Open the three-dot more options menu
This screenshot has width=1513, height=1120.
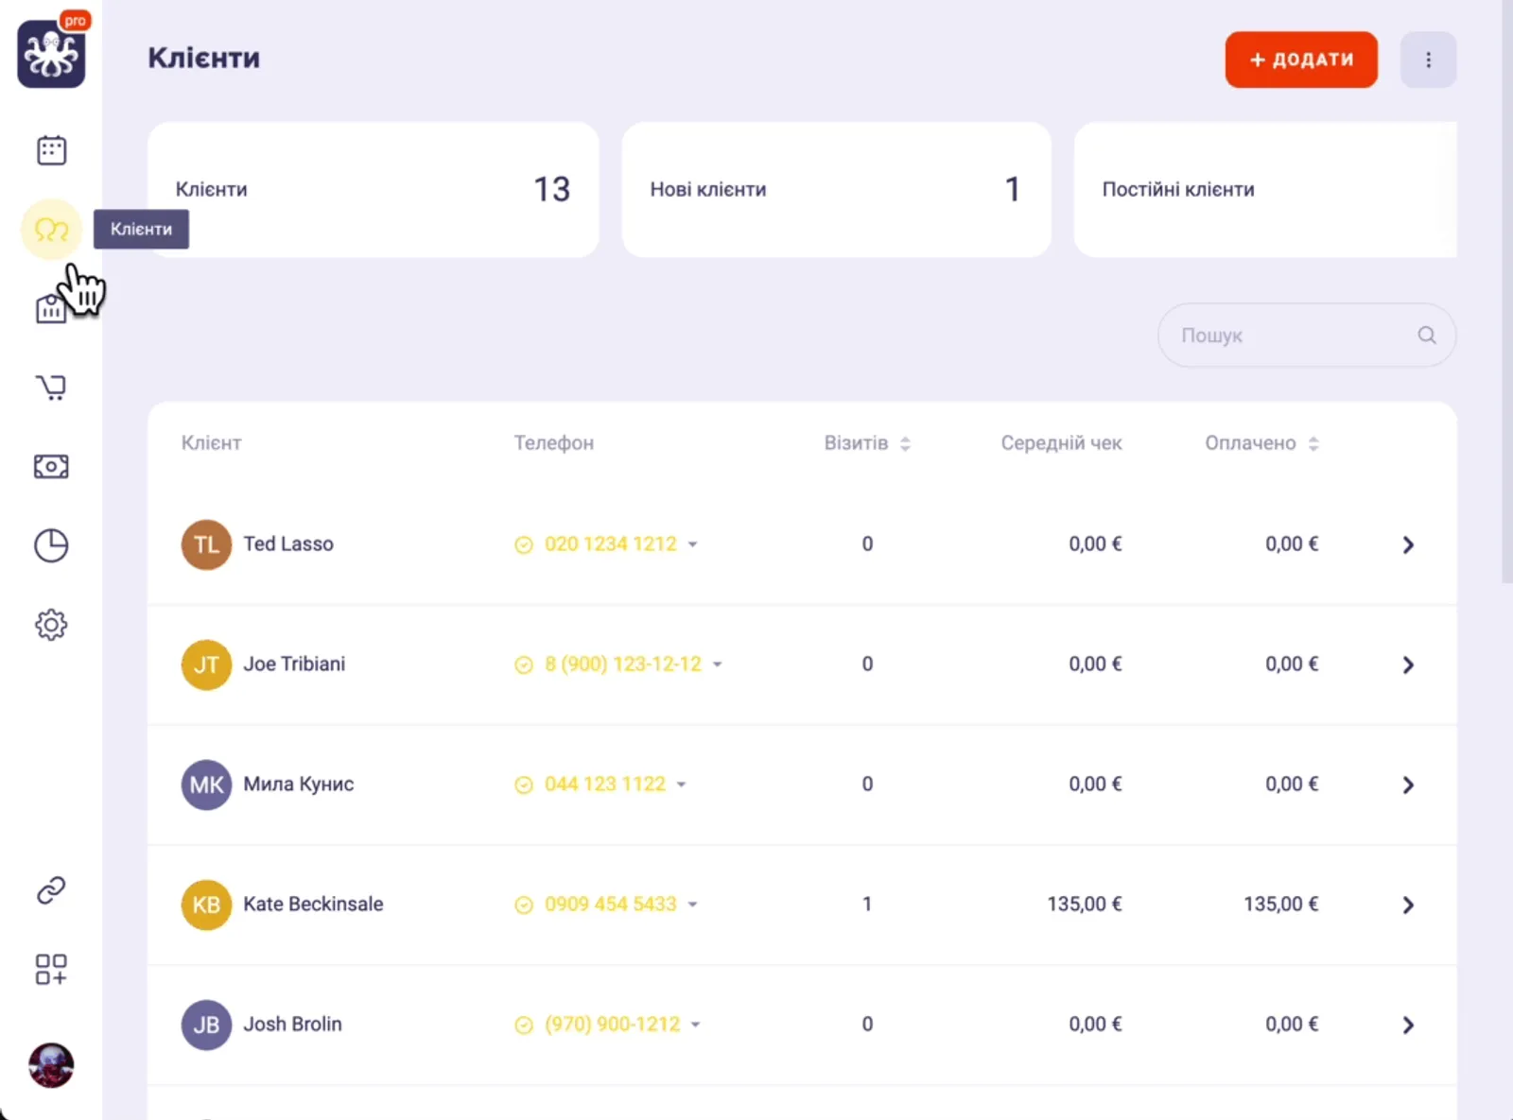tap(1428, 60)
